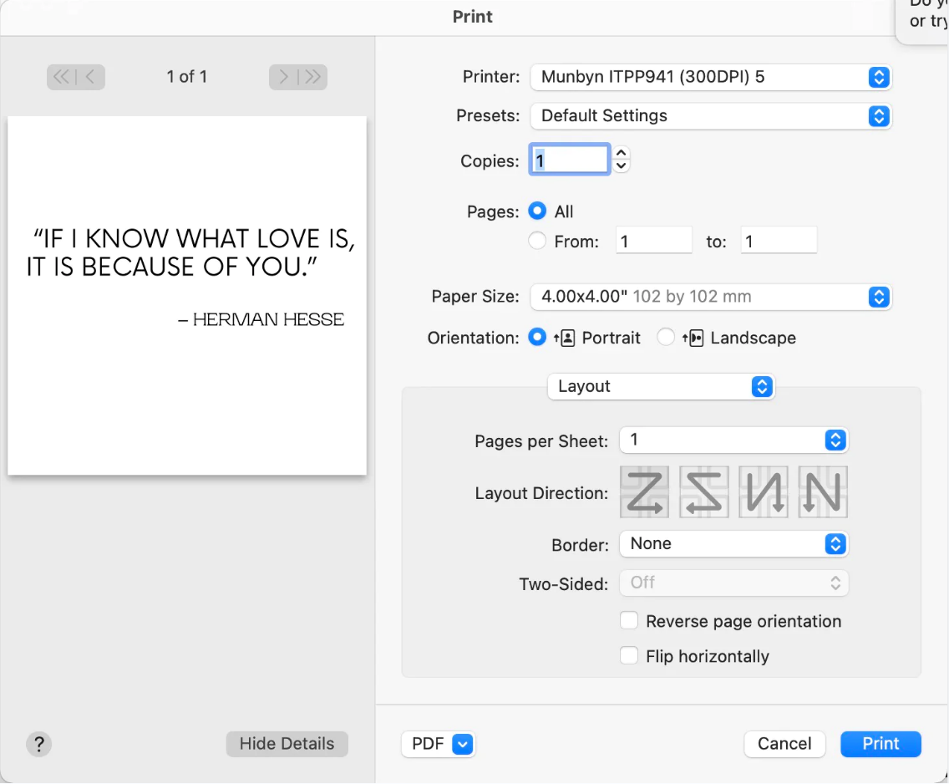Go back to the previous preview page
This screenshot has width=949, height=784.
coord(89,77)
